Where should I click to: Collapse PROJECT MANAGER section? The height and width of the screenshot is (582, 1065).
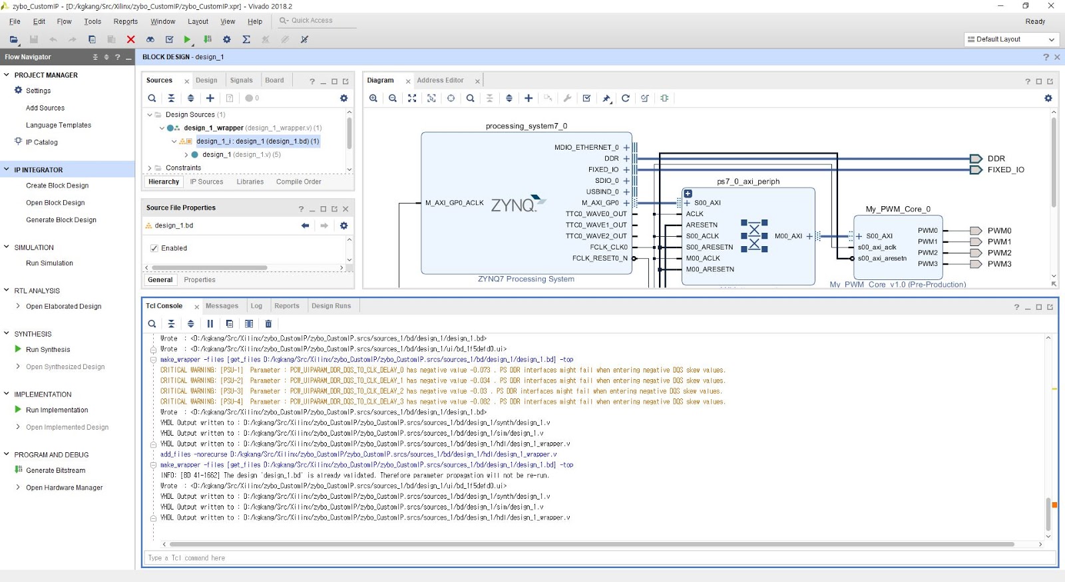7,75
